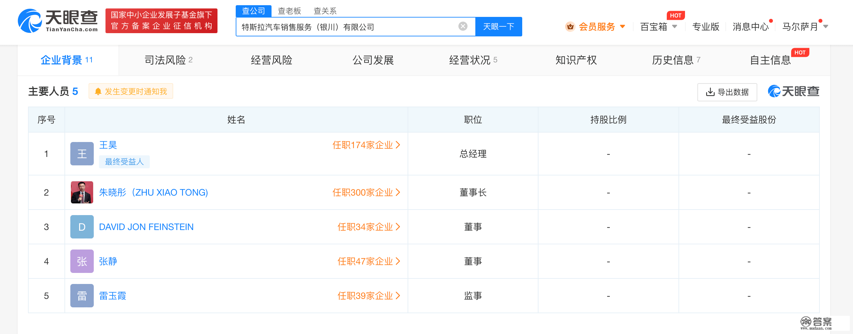853x334 pixels.
Task: Select the 历史信息 tab
Action: point(676,60)
